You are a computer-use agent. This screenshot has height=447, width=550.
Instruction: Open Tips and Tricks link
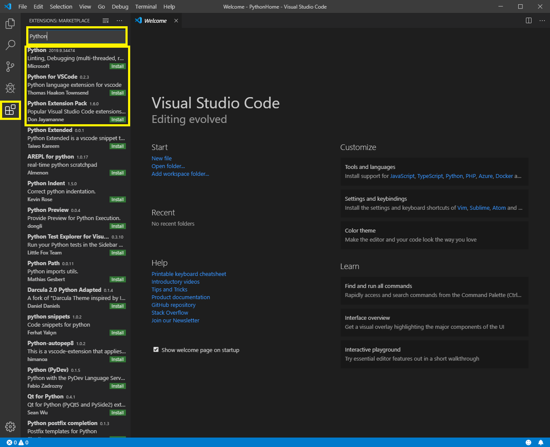(x=169, y=289)
